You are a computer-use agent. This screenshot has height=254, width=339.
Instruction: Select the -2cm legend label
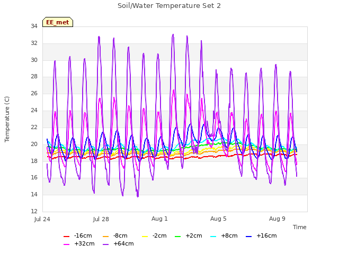(159, 235)
